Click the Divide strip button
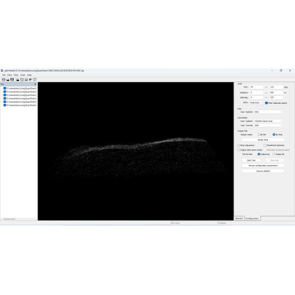295x295 pixels. pos(263,140)
